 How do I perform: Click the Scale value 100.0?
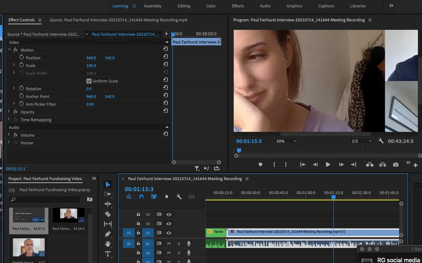click(91, 66)
